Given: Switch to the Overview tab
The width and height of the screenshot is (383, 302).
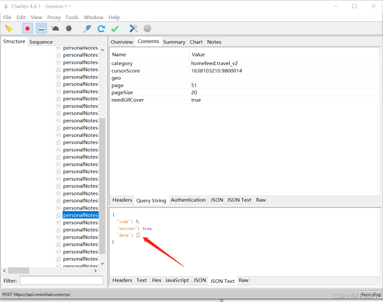Looking at the screenshot, I should 122,42.
